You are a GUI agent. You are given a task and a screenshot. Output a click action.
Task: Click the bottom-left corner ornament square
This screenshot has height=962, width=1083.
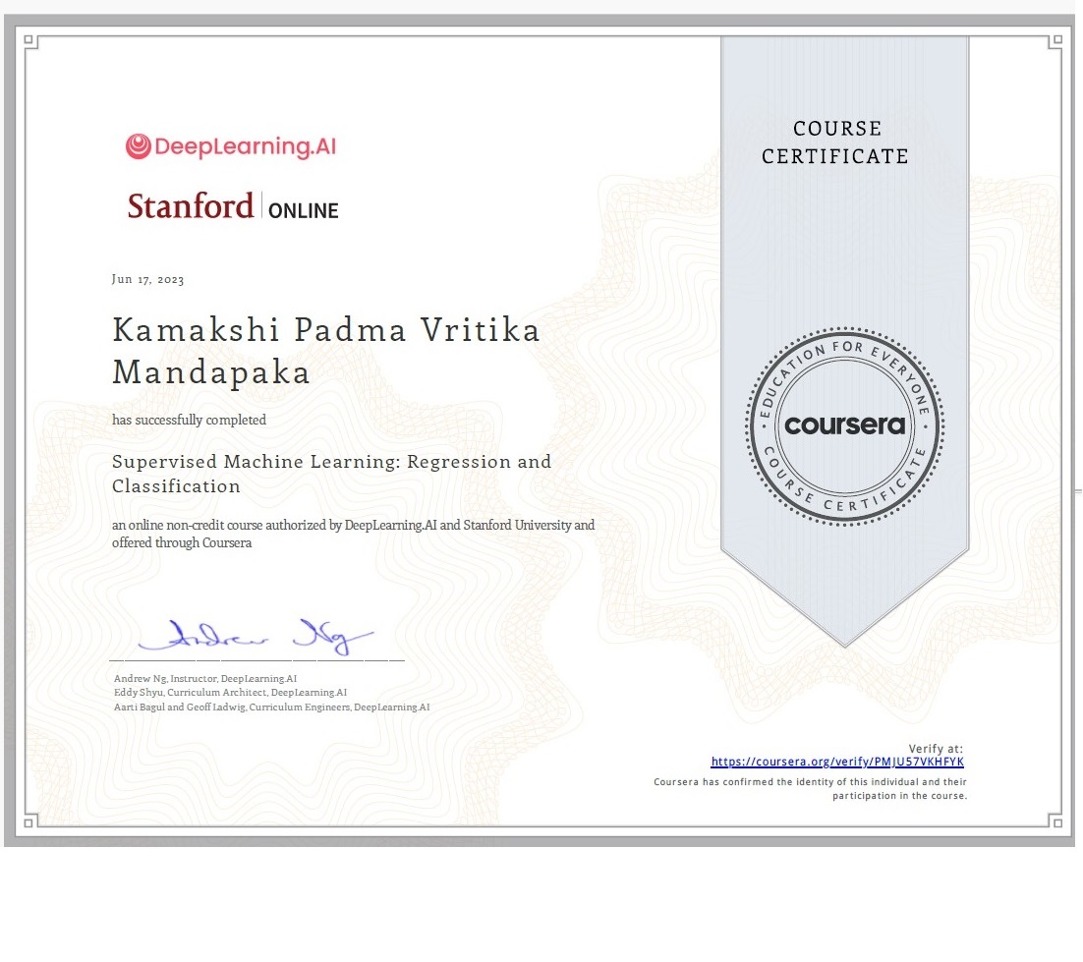pos(29,821)
